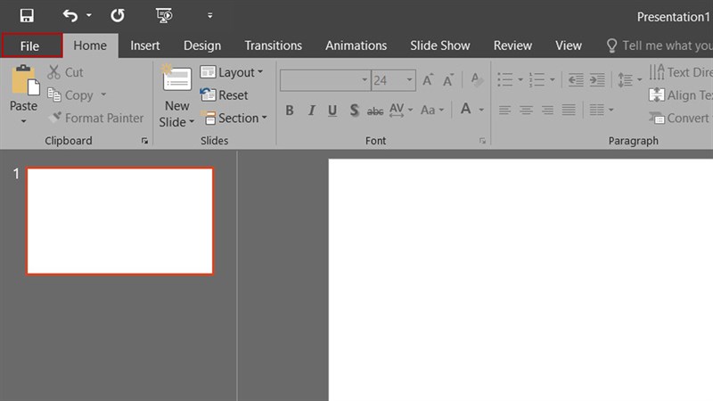Viewport: 713px width, 401px height.
Task: Toggle bold formatting
Action: (x=289, y=110)
